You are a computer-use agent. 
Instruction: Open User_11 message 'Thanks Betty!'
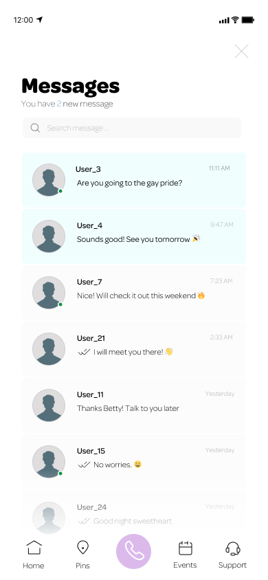[134, 405]
